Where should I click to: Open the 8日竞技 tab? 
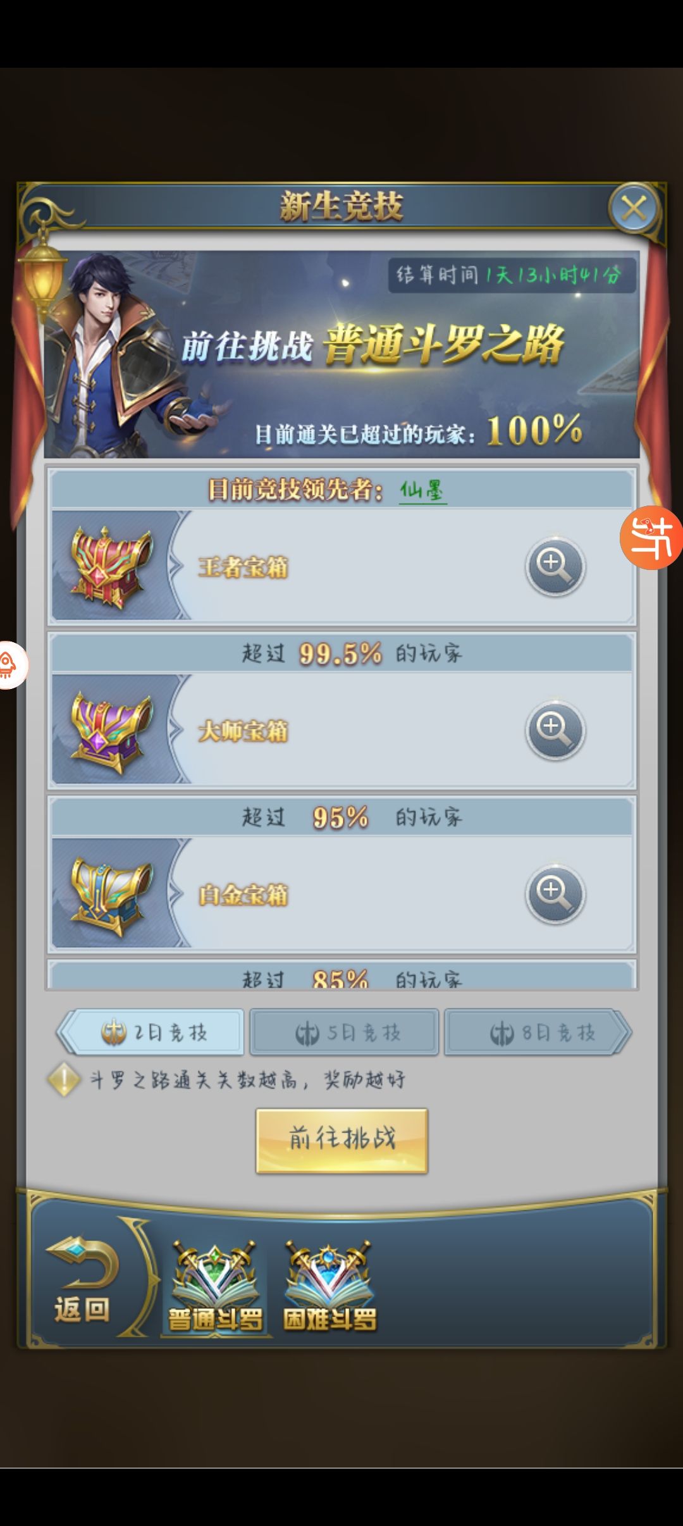538,1033
